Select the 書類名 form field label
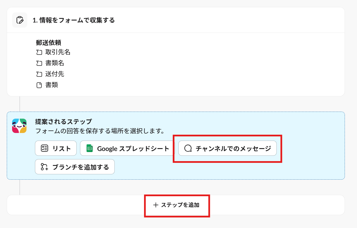 (x=55, y=63)
